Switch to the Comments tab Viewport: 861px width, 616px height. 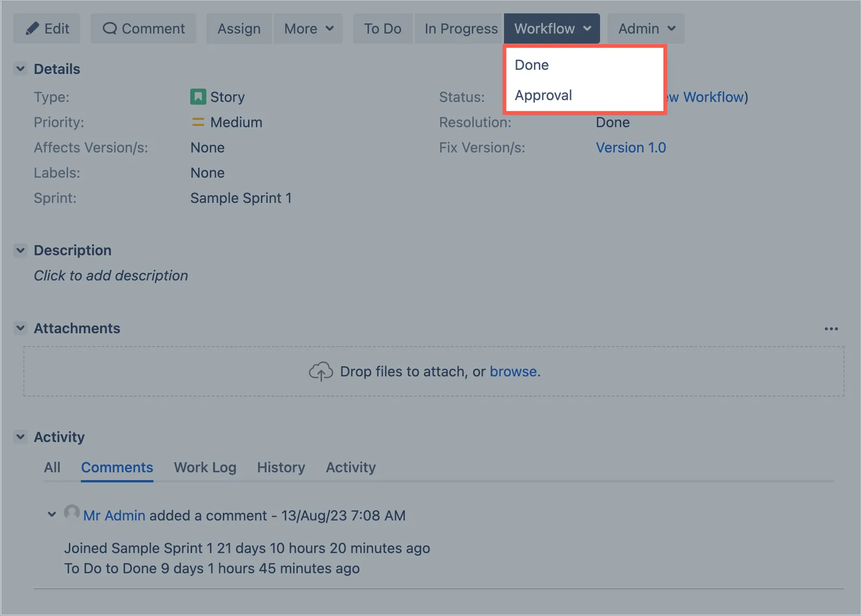click(117, 468)
